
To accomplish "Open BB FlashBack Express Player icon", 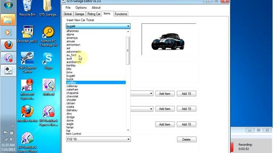I will 27,142.
